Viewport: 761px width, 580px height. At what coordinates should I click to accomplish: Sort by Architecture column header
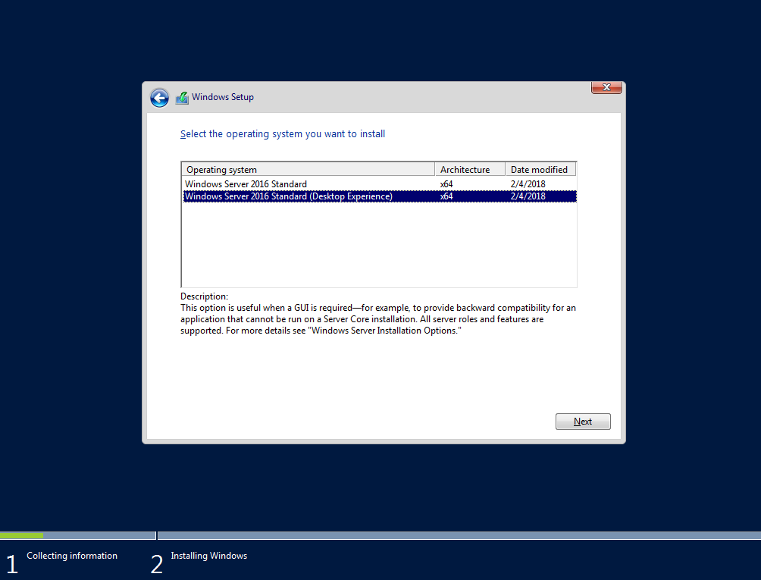470,169
